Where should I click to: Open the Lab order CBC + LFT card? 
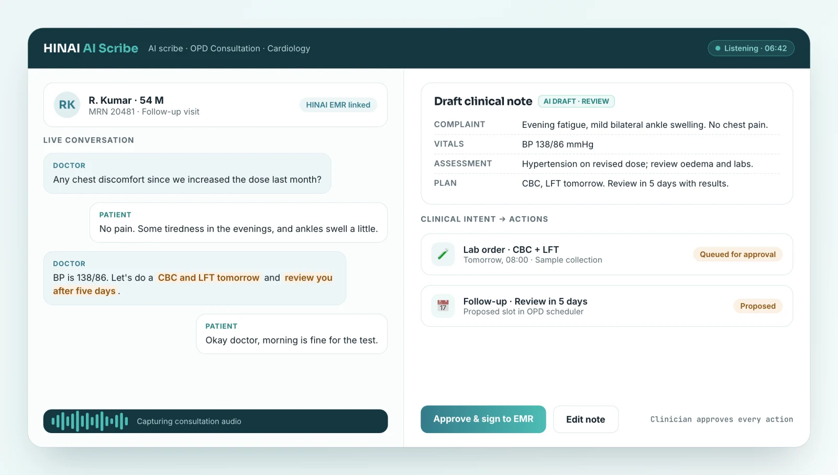click(607, 255)
